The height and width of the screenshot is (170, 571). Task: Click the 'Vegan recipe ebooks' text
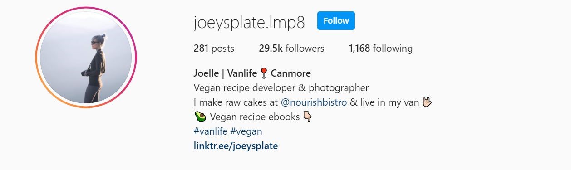tap(254, 117)
